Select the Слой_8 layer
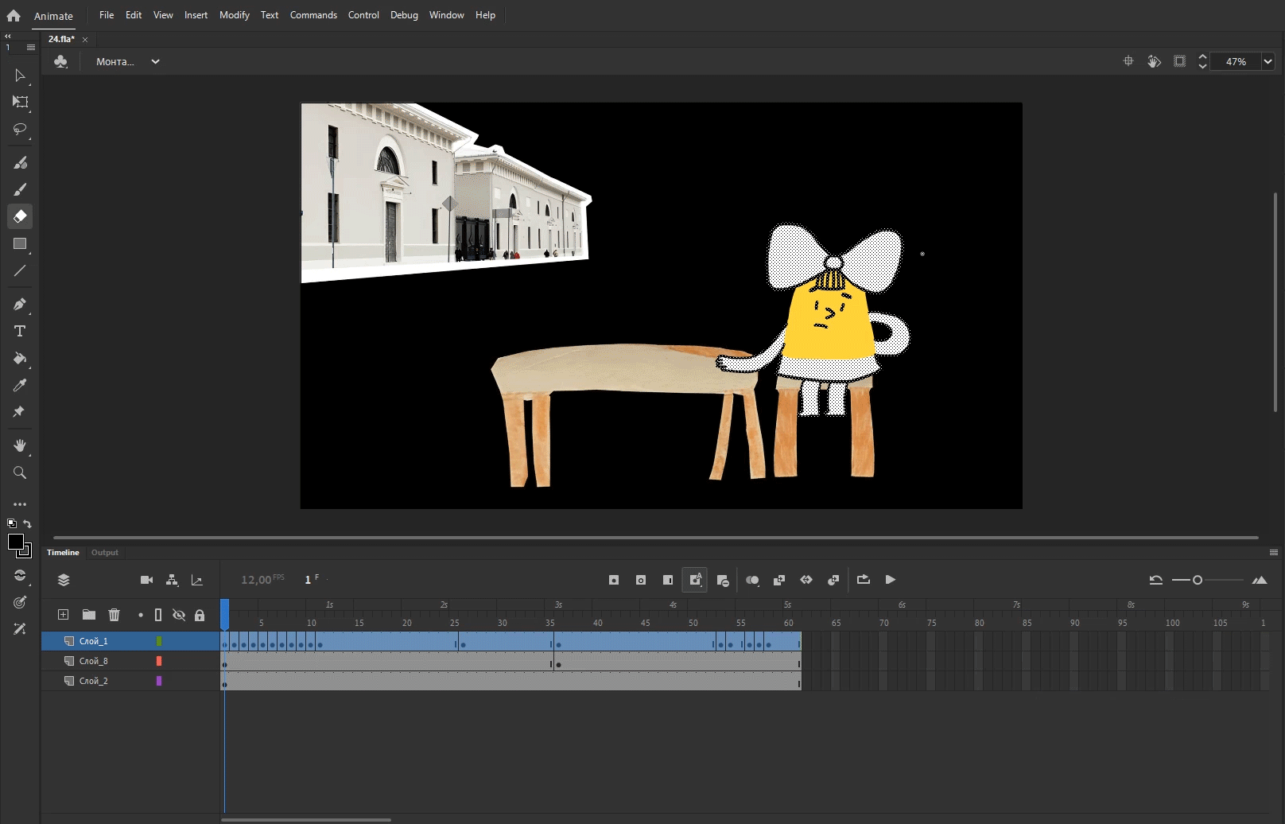This screenshot has width=1285, height=824. [94, 661]
